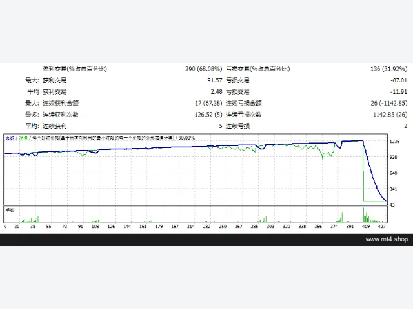Click x-axis label 20
The height and width of the screenshot is (309, 413).
click(x=17, y=226)
